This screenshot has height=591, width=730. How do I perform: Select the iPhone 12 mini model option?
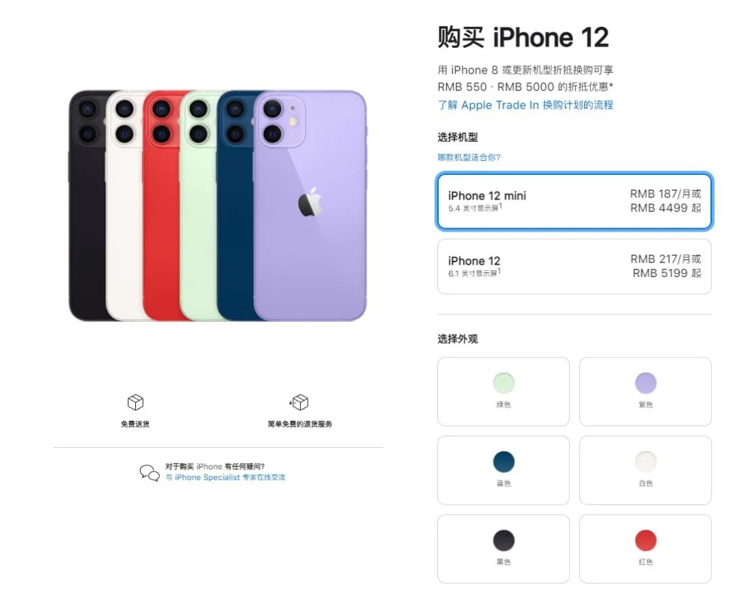(575, 201)
